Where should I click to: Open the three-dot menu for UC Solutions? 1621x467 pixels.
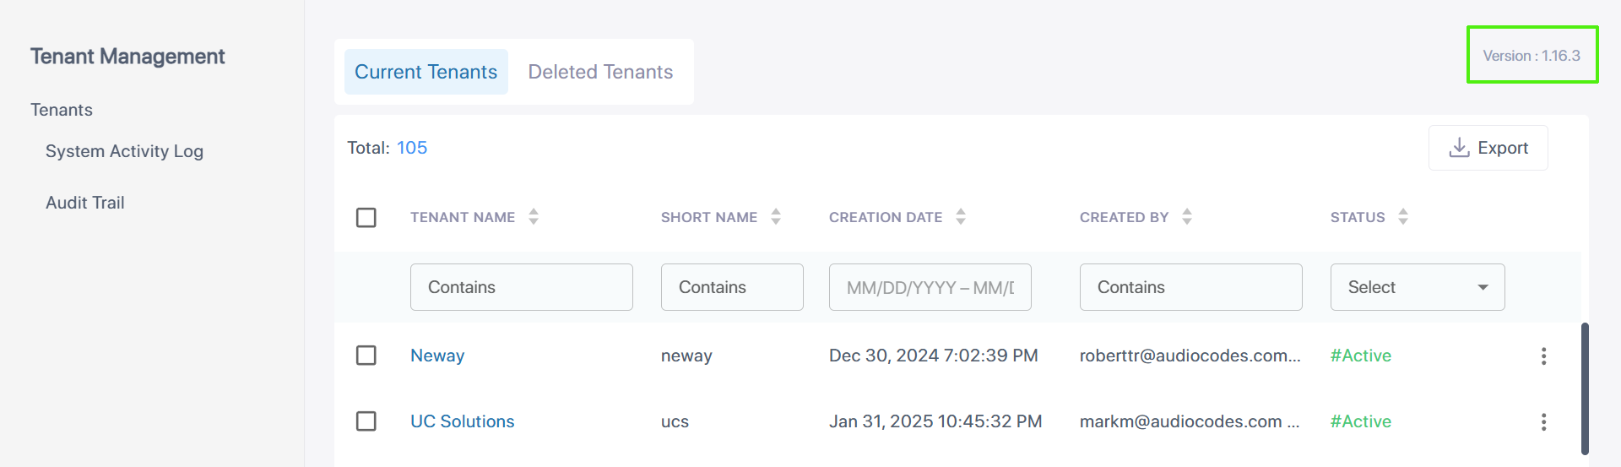pos(1543,422)
